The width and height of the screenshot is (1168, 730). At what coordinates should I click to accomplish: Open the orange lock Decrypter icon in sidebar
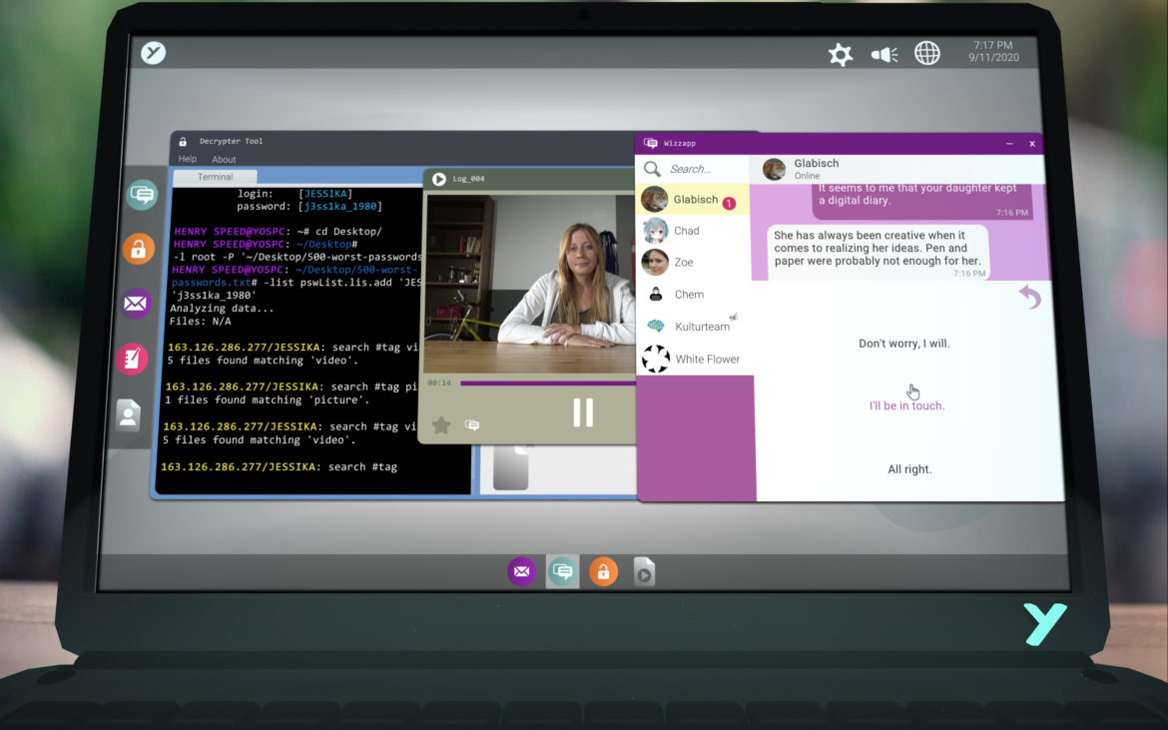point(139,249)
